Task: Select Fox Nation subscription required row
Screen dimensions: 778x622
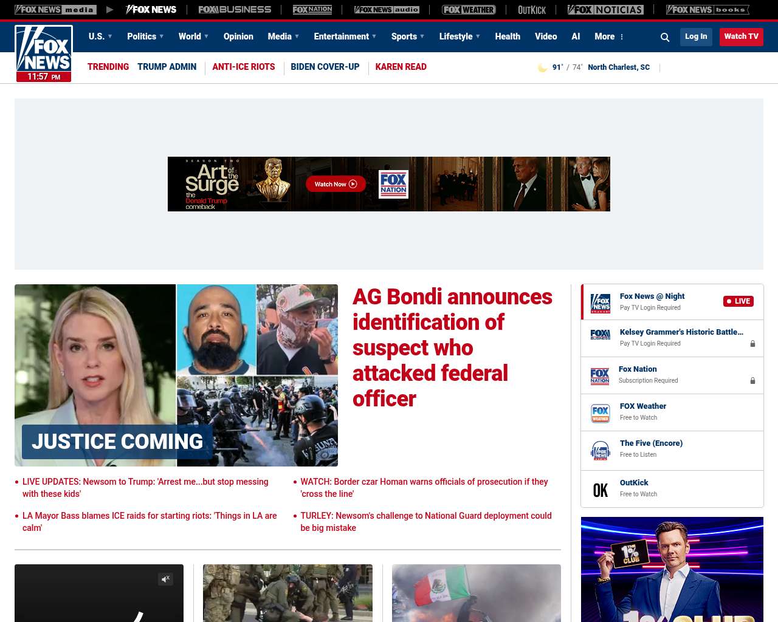Action: pyautogui.click(x=672, y=375)
